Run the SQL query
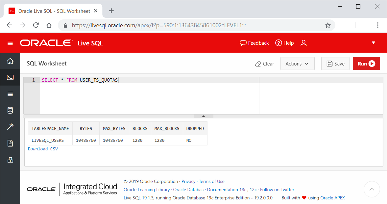This screenshot has height=204, width=387. click(x=366, y=63)
